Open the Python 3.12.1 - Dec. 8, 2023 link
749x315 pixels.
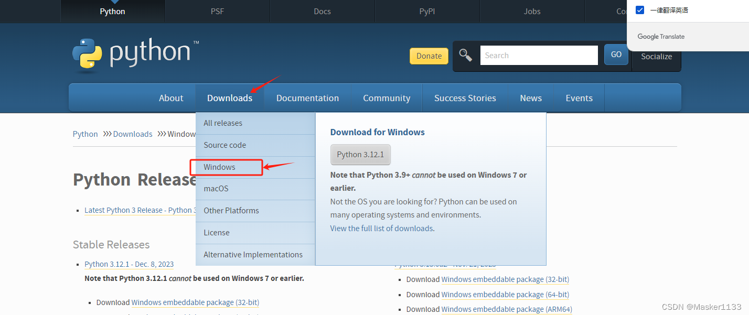tap(129, 264)
